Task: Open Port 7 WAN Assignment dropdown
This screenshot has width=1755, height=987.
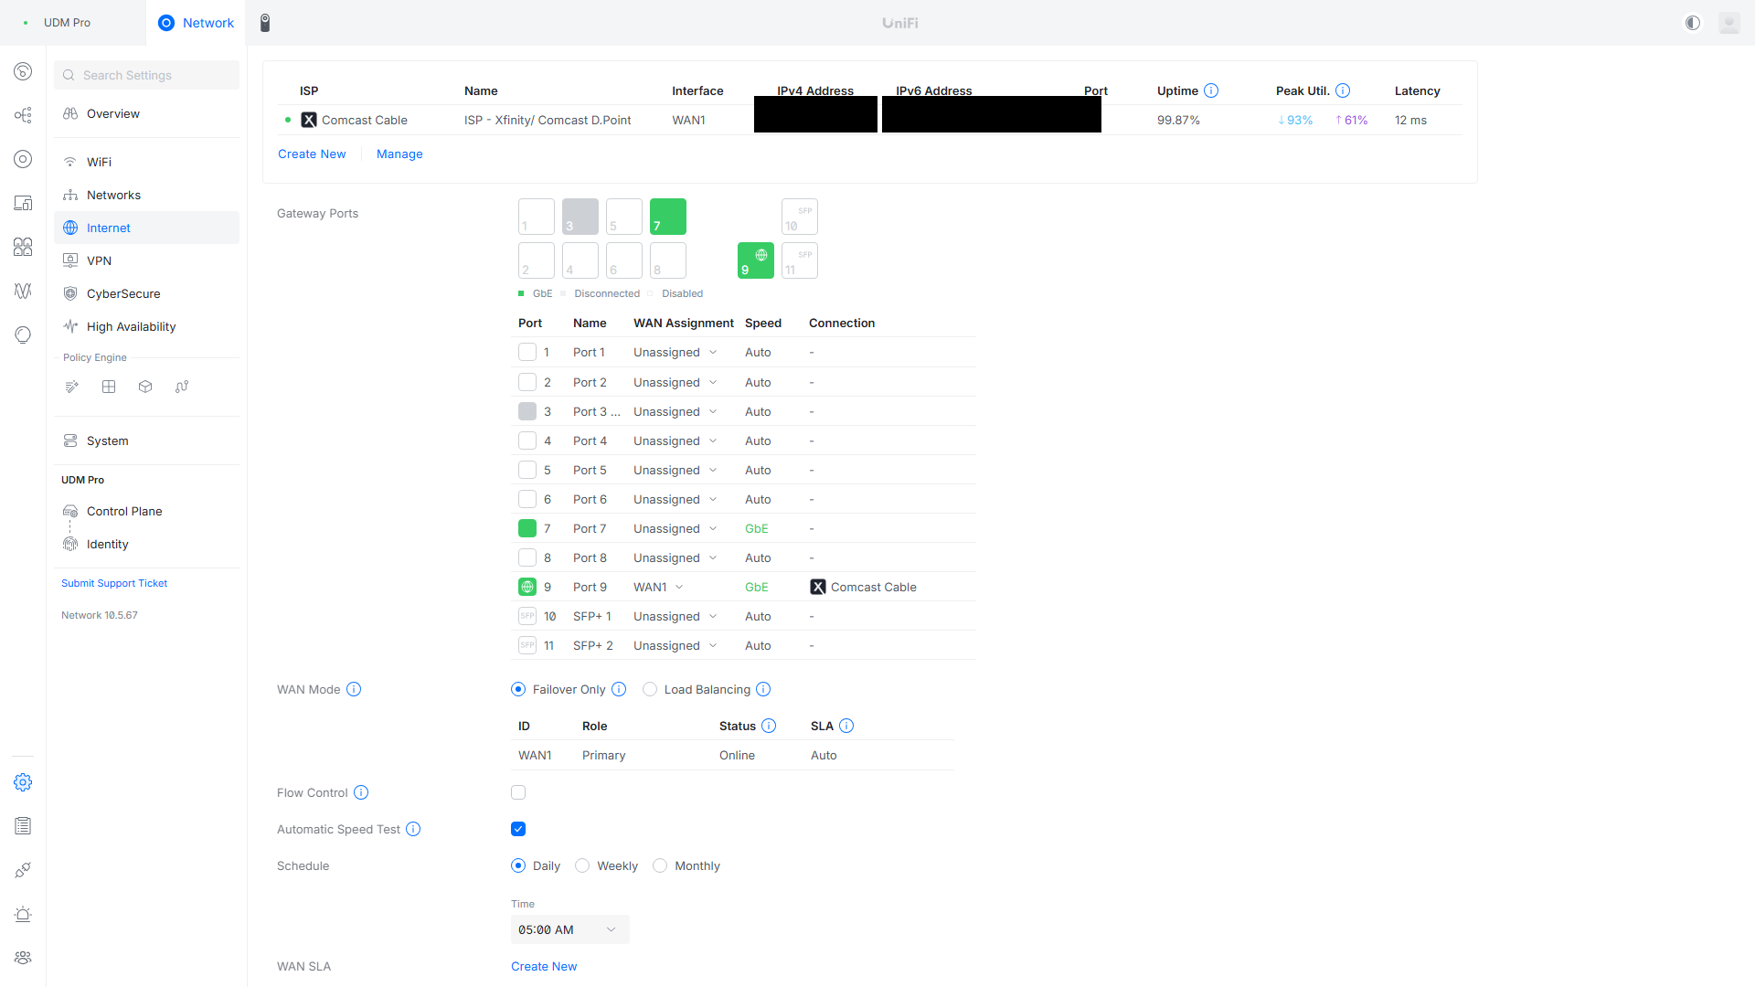Action: [x=675, y=529]
